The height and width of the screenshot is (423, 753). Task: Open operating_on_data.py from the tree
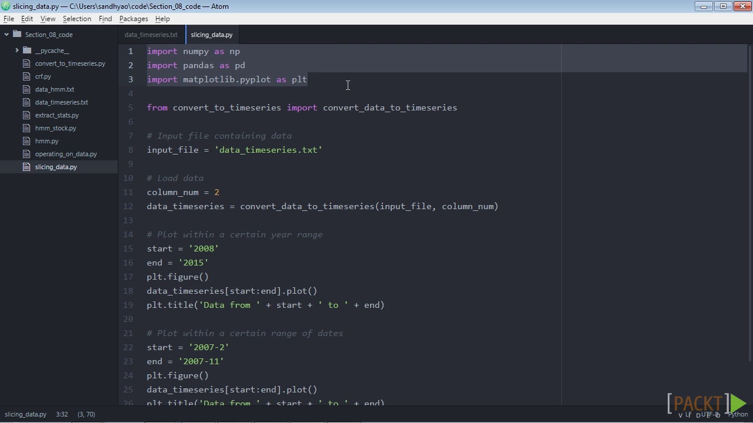tap(66, 154)
